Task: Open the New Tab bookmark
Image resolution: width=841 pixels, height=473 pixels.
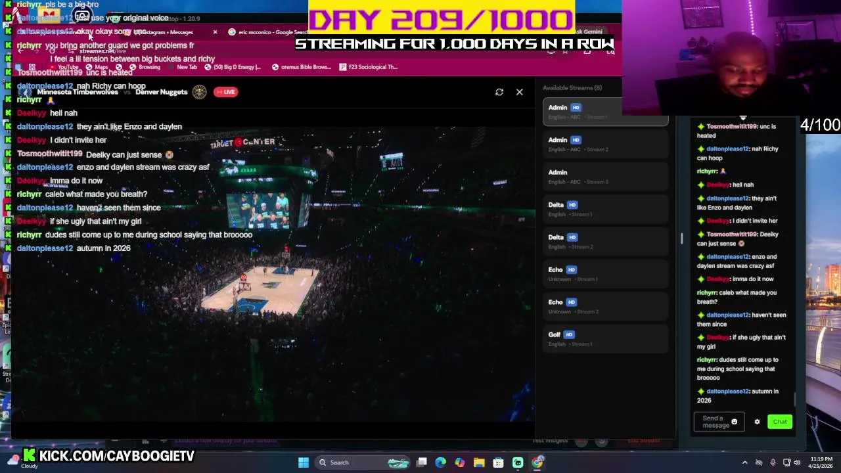Action: click(x=181, y=67)
